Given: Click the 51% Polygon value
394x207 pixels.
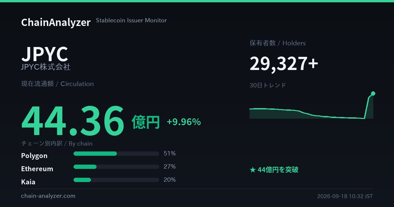Looking at the screenshot, I should tap(170, 153).
